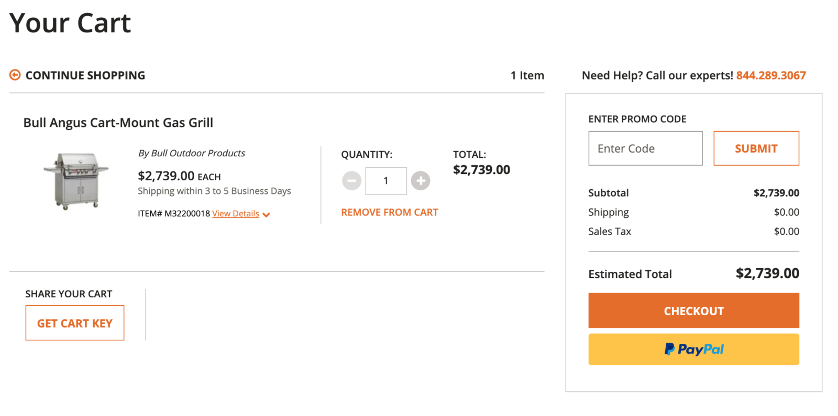This screenshot has height=416, width=838.
Task: Submit the promo code
Action: (x=756, y=148)
